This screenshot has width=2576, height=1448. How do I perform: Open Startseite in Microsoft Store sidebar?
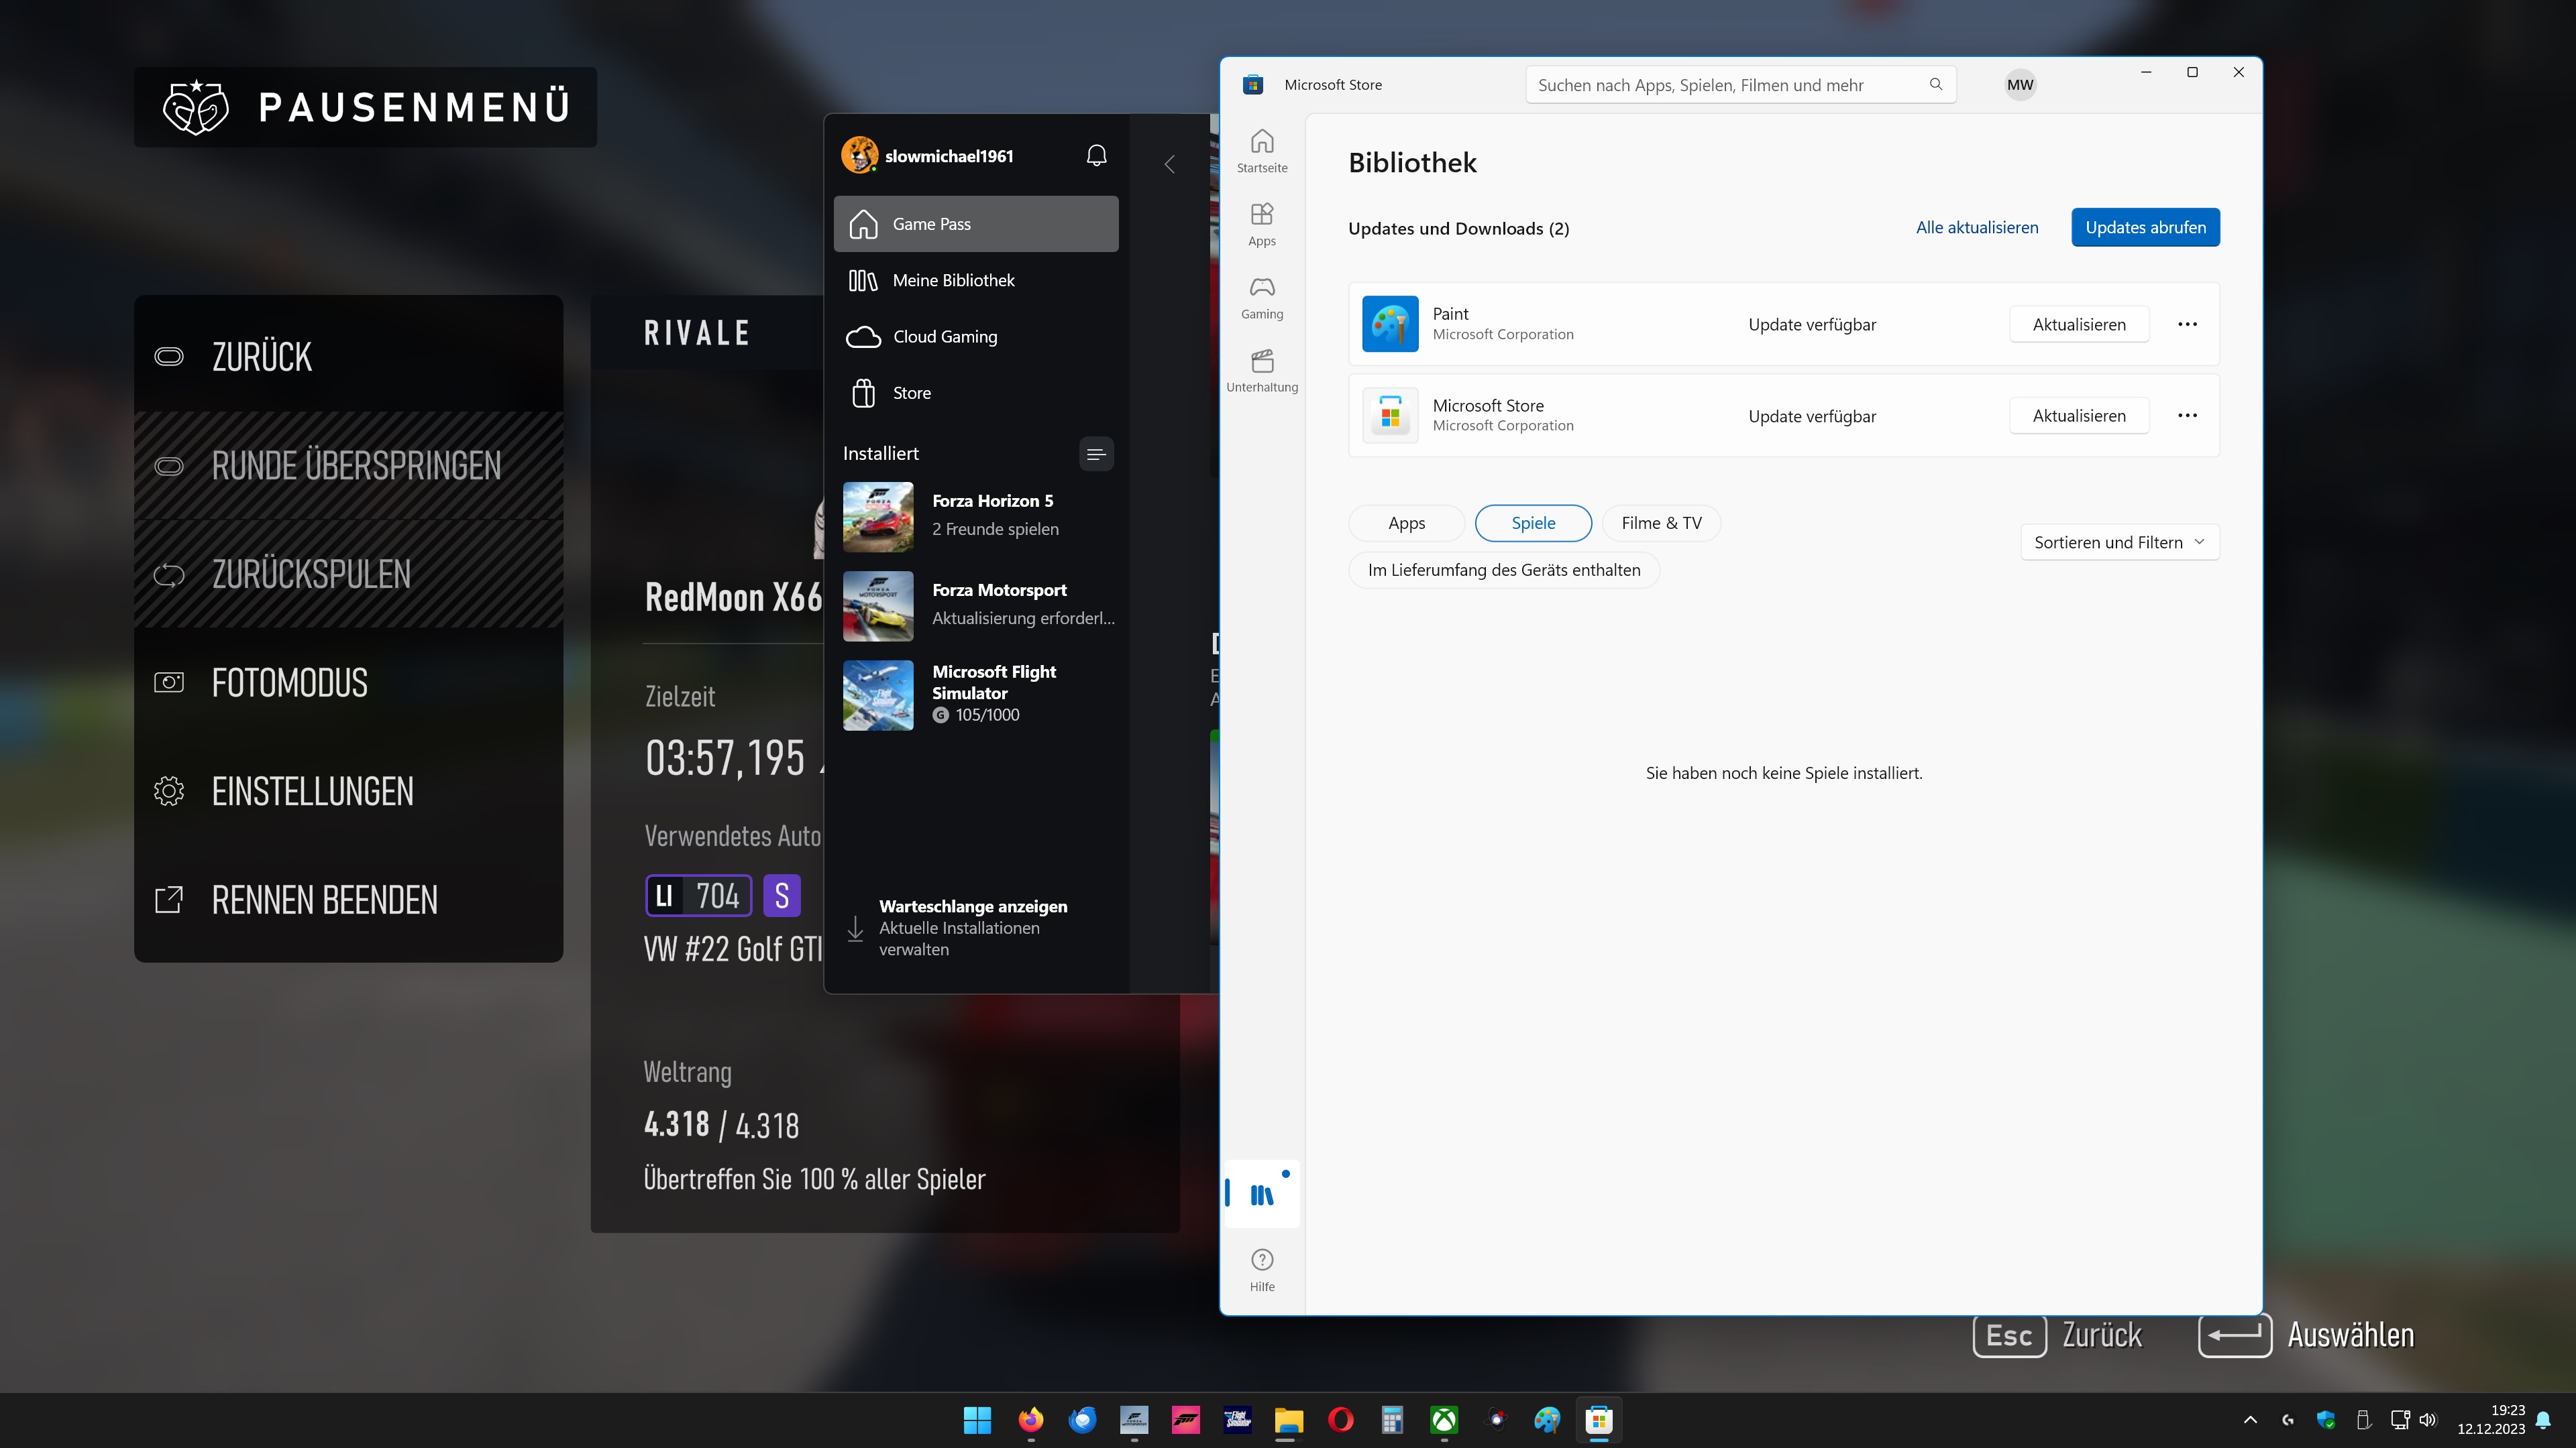[x=1262, y=151]
